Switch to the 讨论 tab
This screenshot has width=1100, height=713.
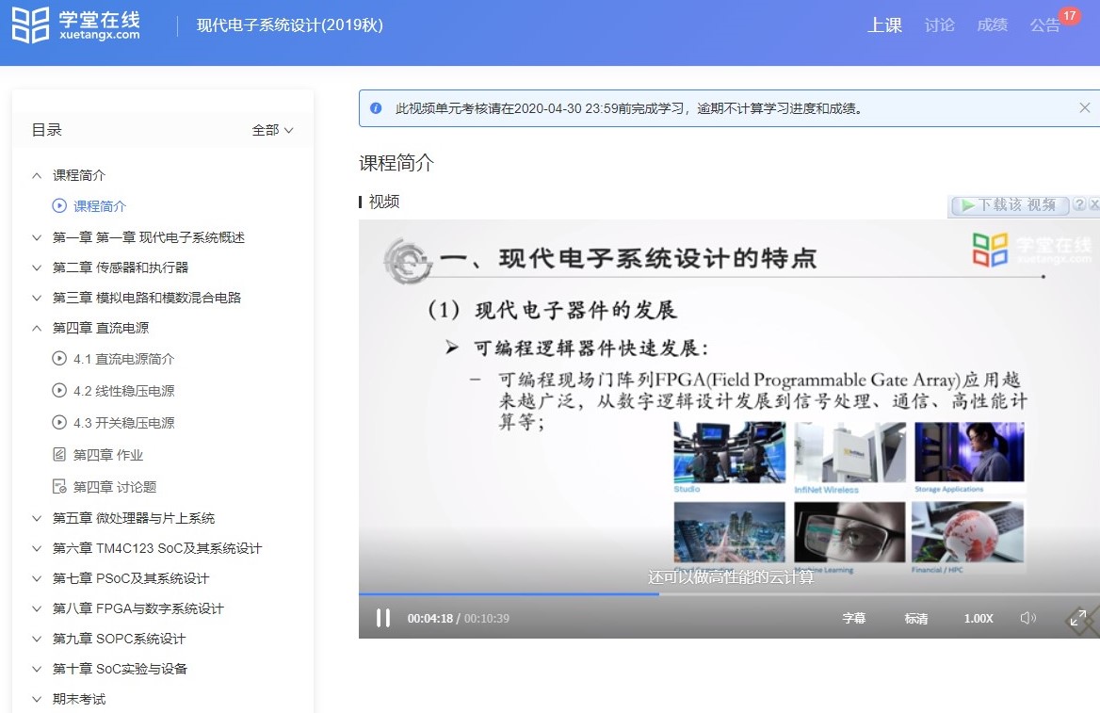pos(938,25)
